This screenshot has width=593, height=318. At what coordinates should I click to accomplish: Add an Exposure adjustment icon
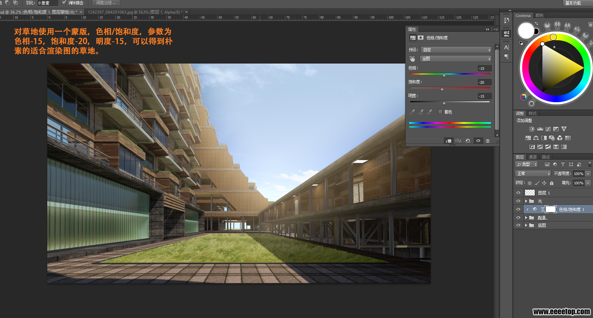(556, 129)
